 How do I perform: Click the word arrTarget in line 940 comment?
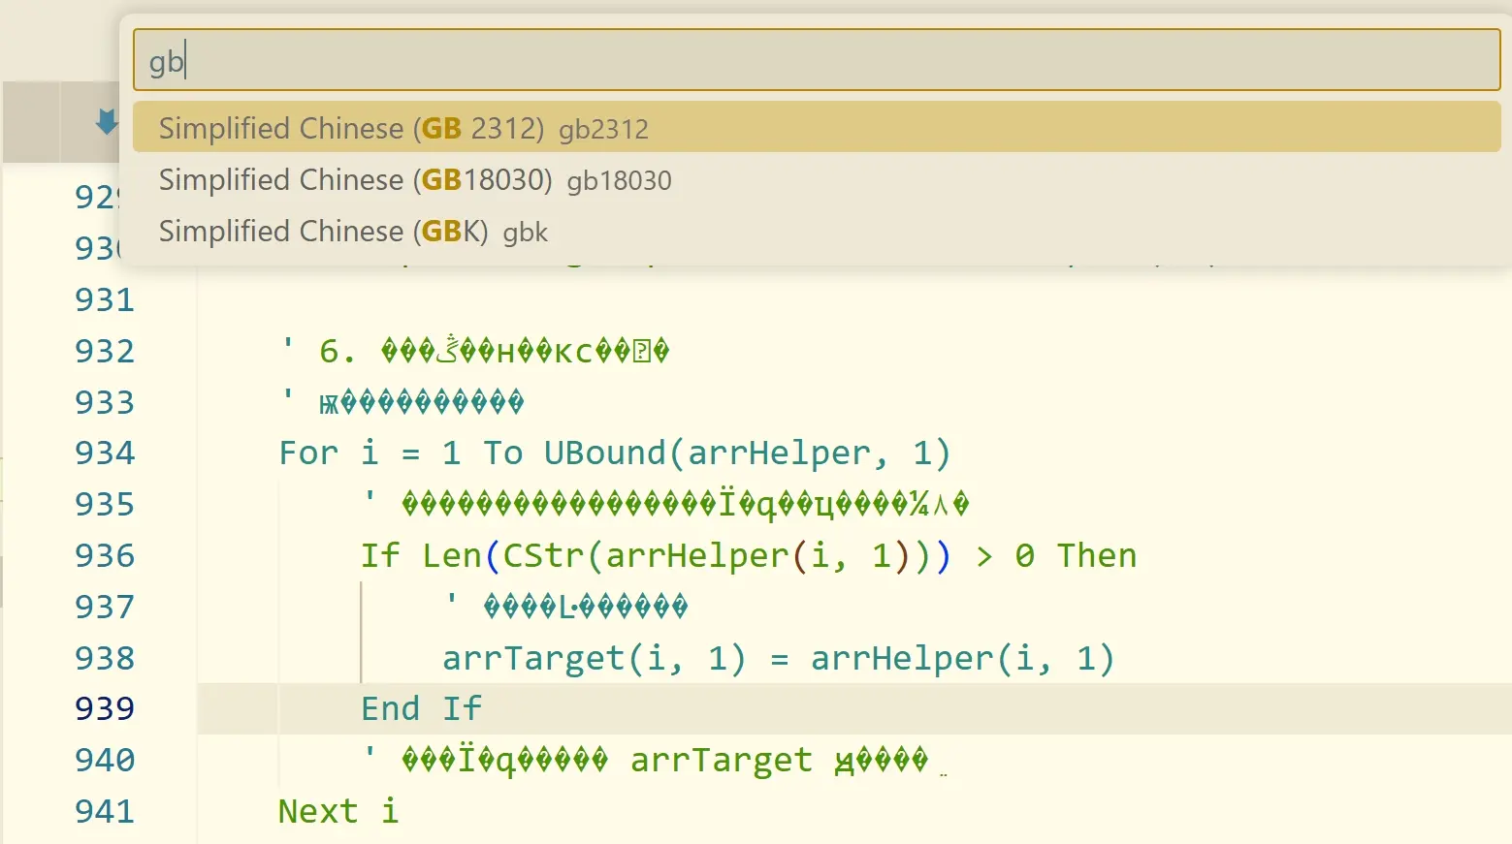pyautogui.click(x=721, y=761)
